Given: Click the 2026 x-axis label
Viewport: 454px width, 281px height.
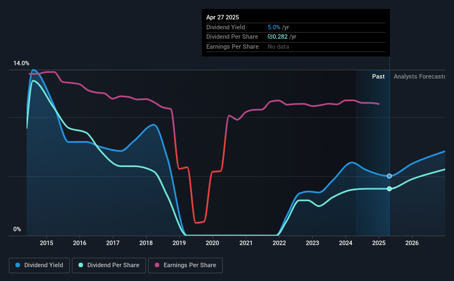Looking at the screenshot, I should coord(412,243).
